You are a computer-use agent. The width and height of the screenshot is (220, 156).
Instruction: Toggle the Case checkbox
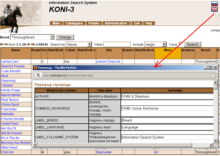coord(181,44)
